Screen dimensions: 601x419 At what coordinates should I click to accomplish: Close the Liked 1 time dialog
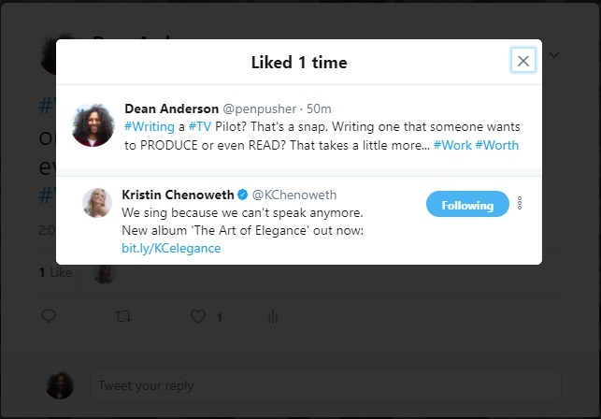point(522,61)
